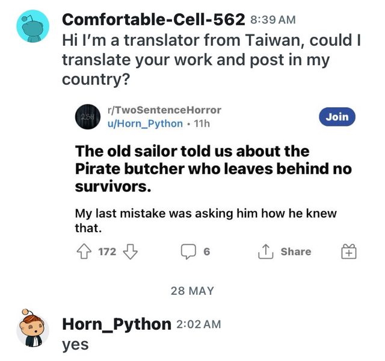
Task: Click the Share label on post
Action: click(296, 251)
